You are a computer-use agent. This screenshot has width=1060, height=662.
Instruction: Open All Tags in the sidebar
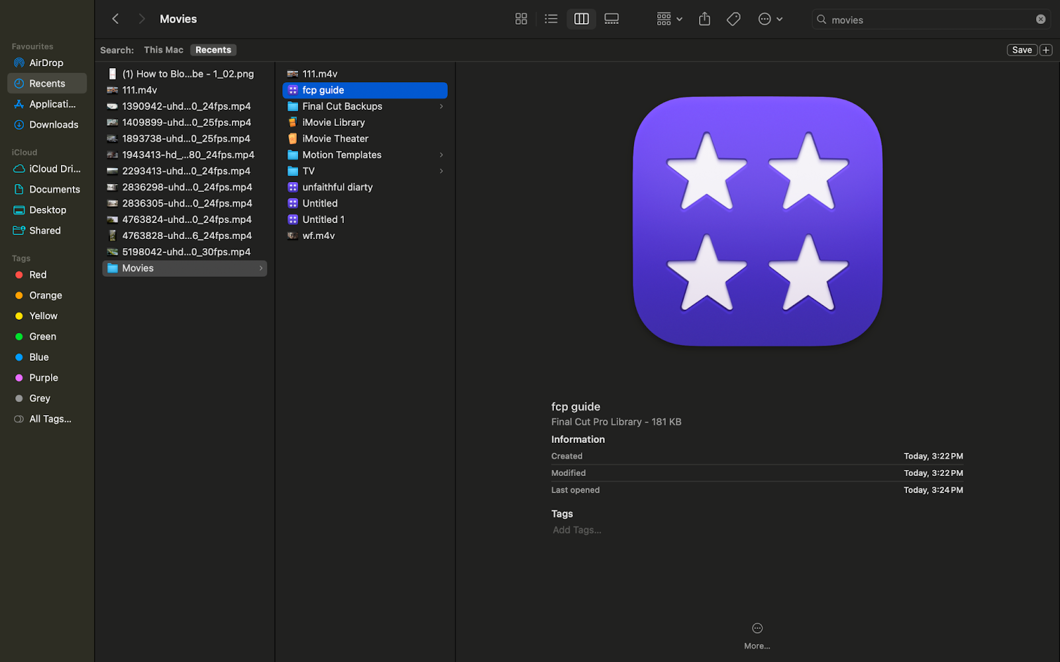tap(46, 418)
